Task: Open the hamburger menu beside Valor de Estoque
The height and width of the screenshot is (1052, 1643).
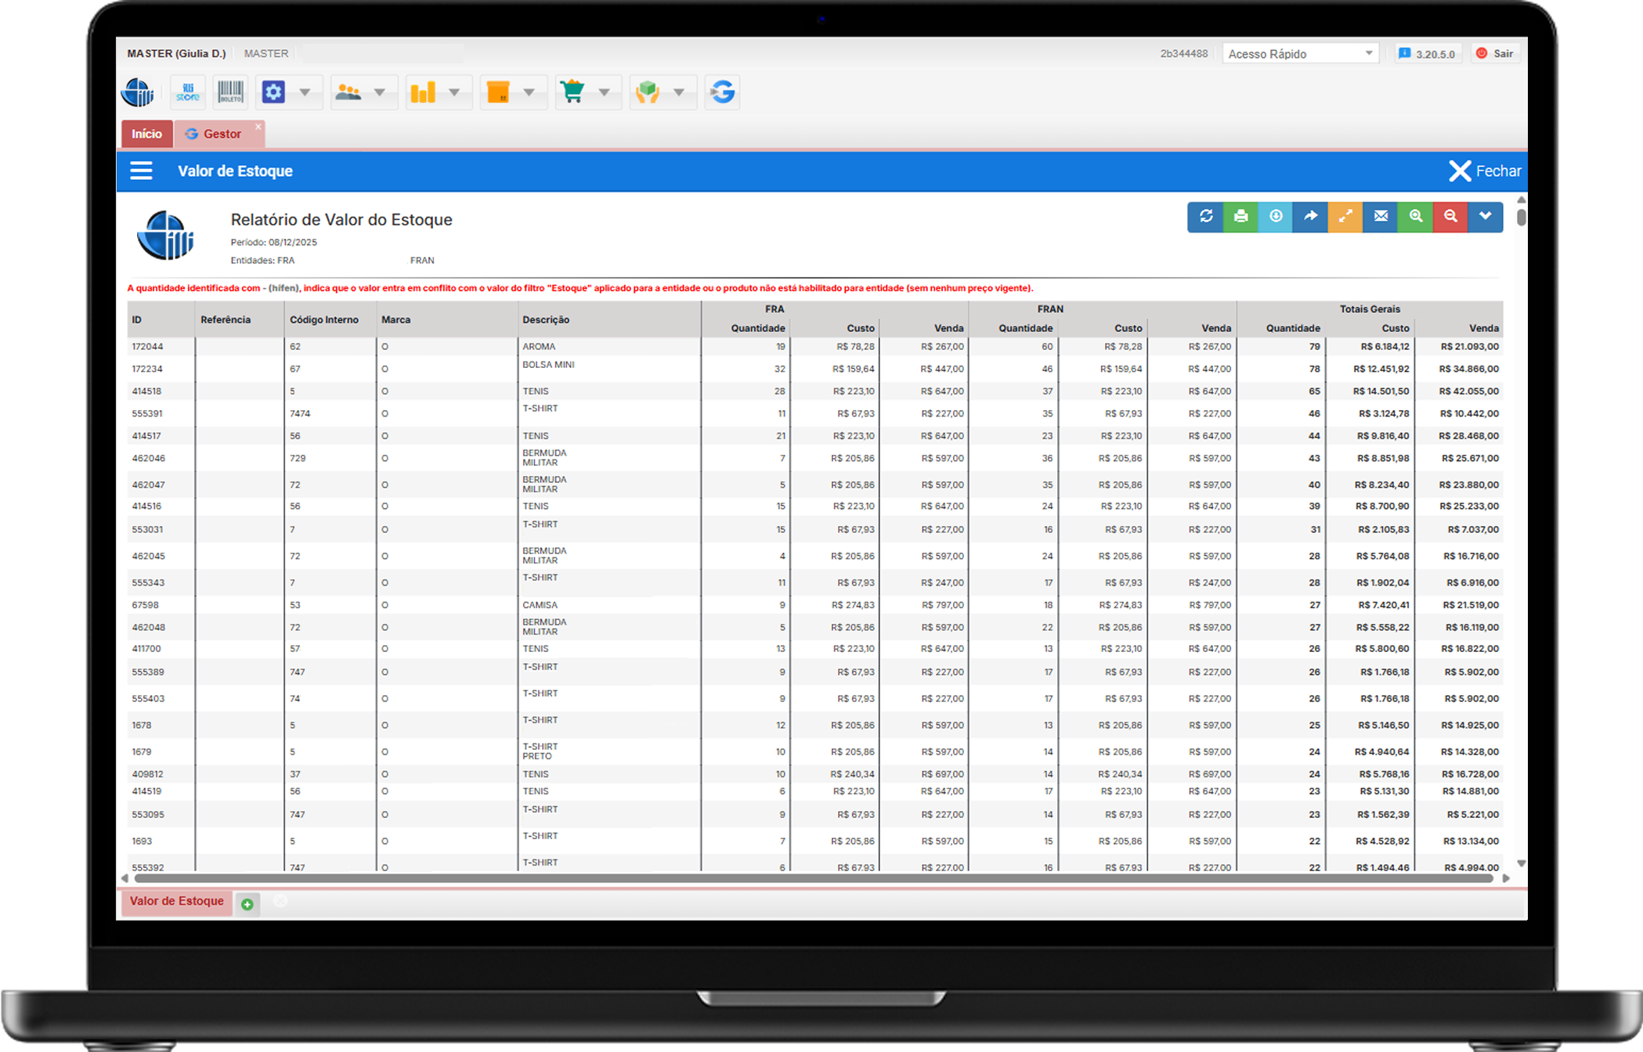Action: [141, 171]
